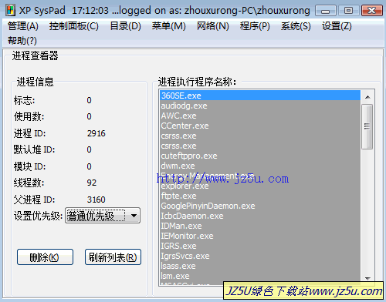This screenshot has height=302, width=386.
Task: Select explorer.exe in process list
Action: [260, 186]
